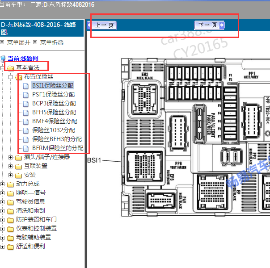Open 保险丝1032分配 document

pyautogui.click(x=54, y=130)
